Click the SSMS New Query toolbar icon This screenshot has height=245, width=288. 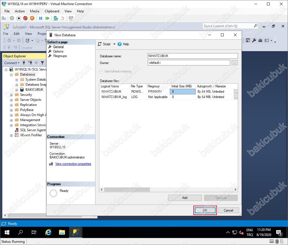click(27, 40)
